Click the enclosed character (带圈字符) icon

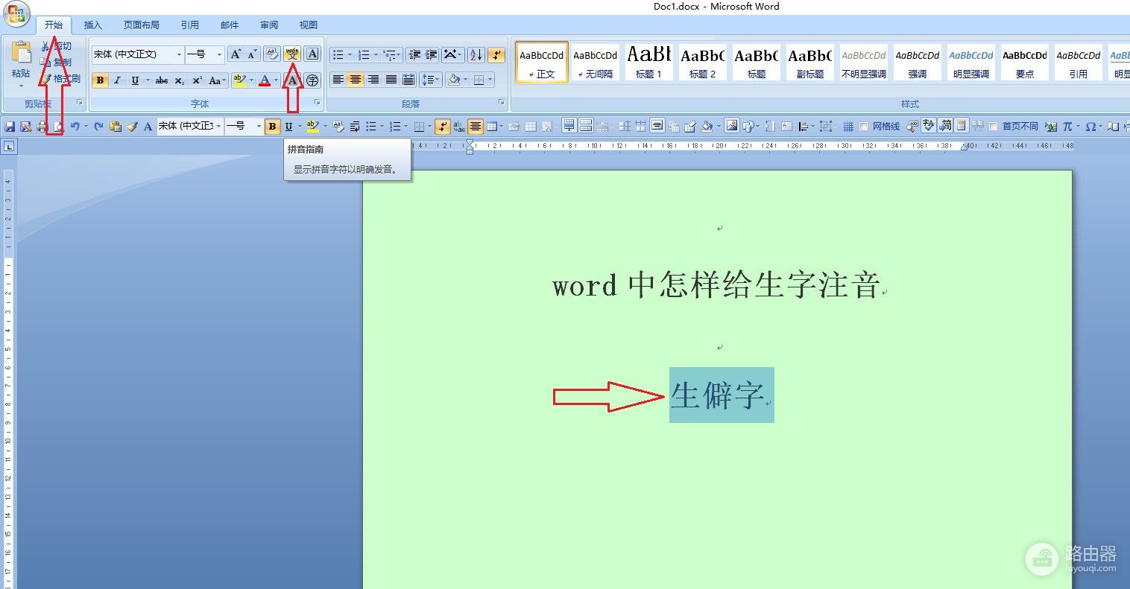coord(313,80)
